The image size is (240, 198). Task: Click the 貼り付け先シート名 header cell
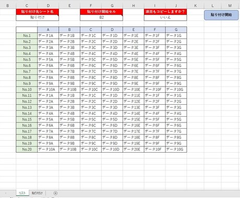point(38,11)
